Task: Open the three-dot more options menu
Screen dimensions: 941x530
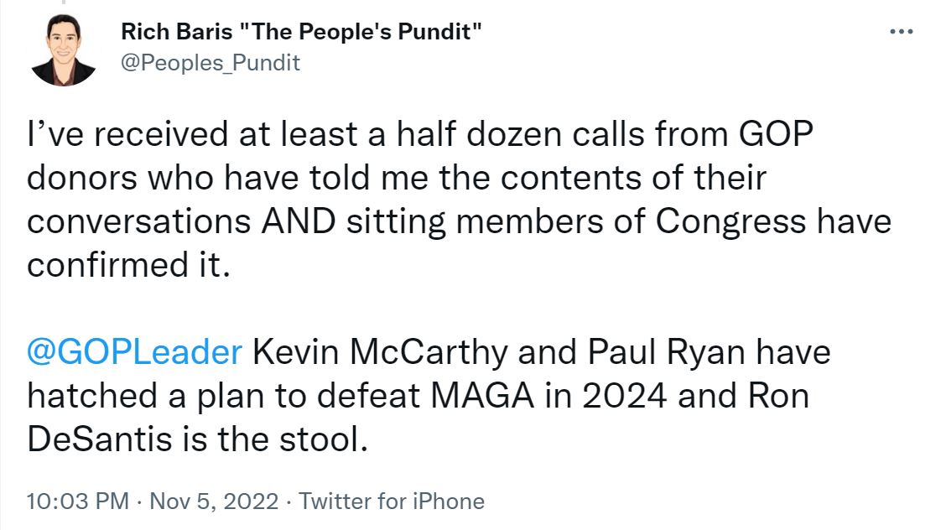Action: [x=901, y=32]
